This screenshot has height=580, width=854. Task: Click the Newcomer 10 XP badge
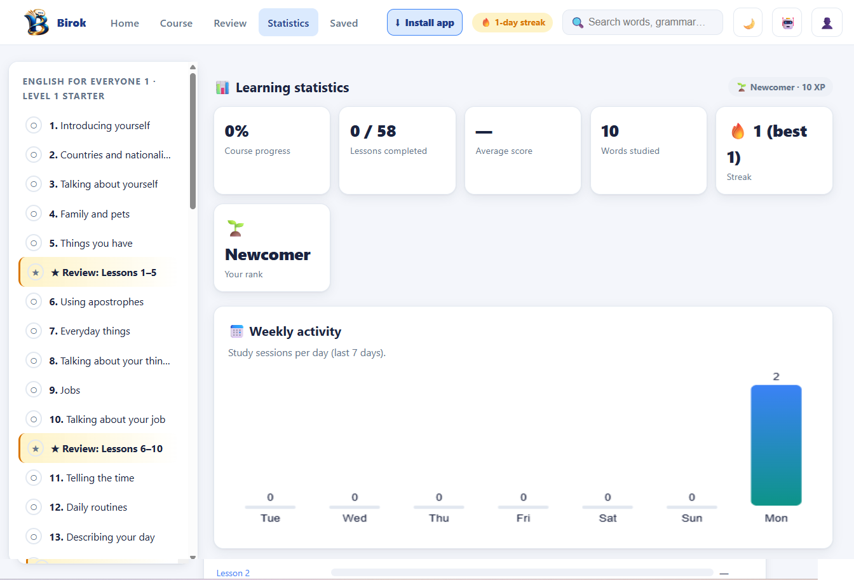click(781, 87)
